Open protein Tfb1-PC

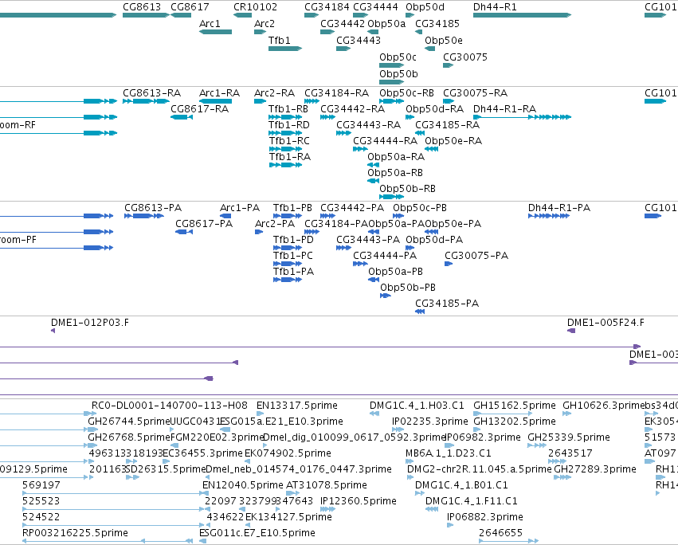[292, 256]
